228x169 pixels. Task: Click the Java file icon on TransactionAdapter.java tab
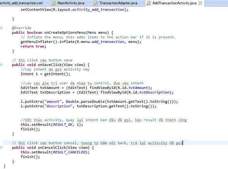coord(96,3)
